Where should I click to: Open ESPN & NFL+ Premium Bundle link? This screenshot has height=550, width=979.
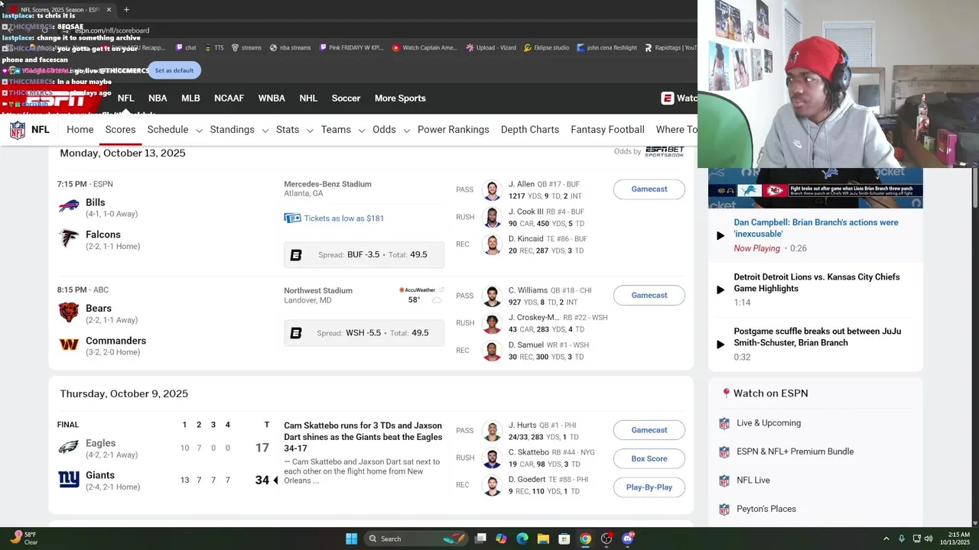pos(795,451)
